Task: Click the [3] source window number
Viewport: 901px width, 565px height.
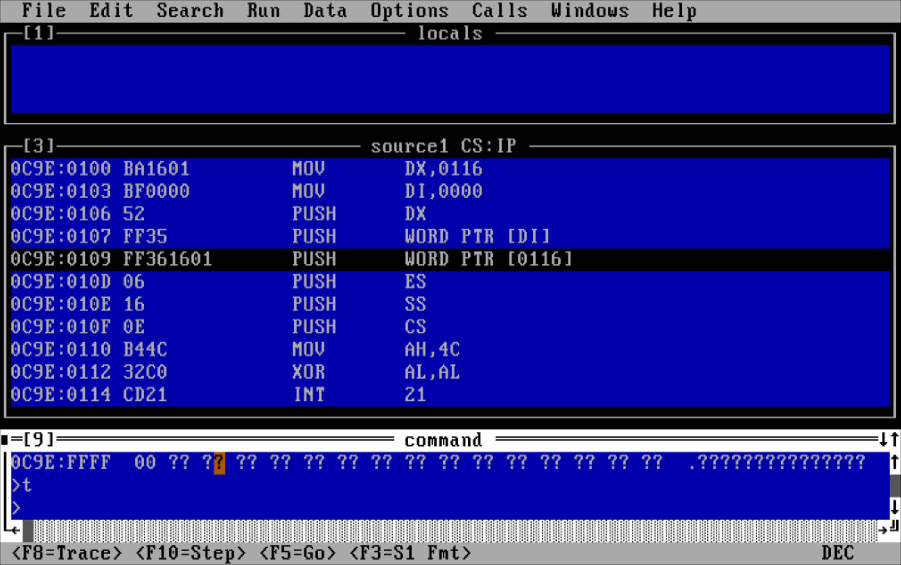Action: coord(39,146)
